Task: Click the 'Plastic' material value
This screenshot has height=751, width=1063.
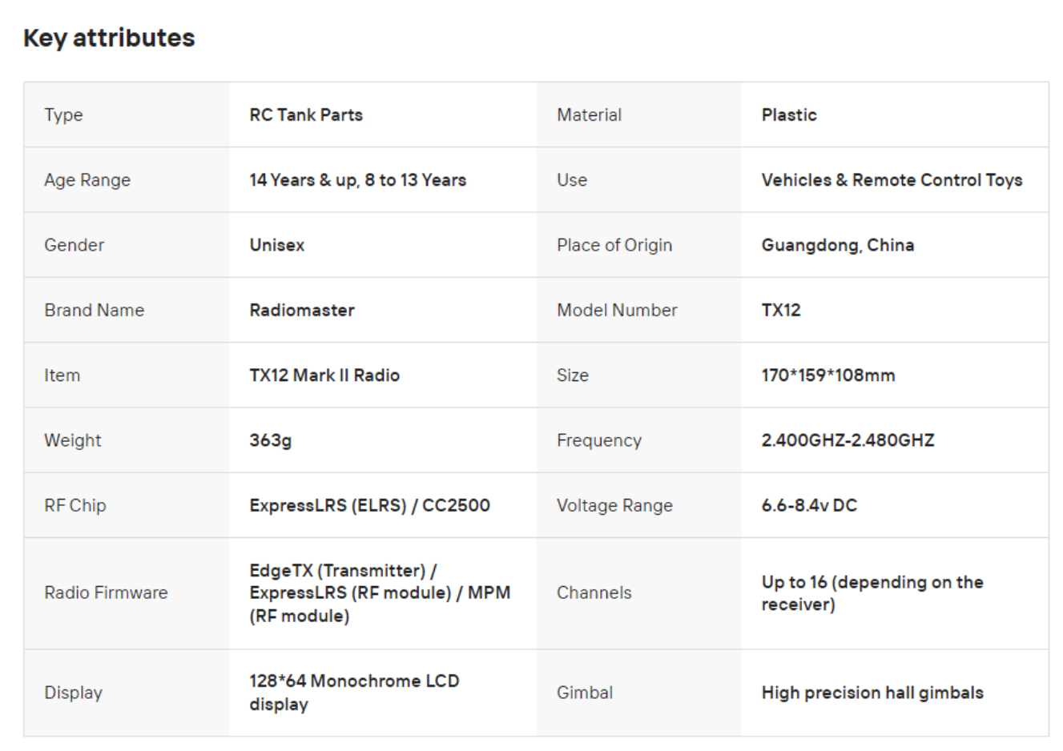Action: click(x=789, y=114)
